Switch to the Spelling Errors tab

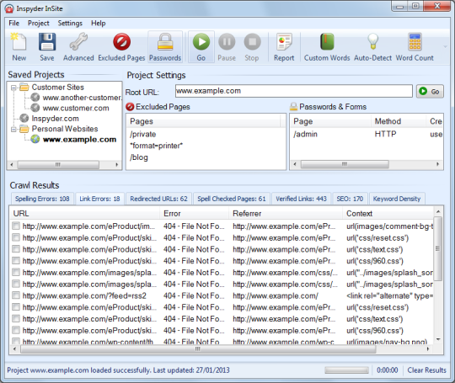tap(42, 199)
